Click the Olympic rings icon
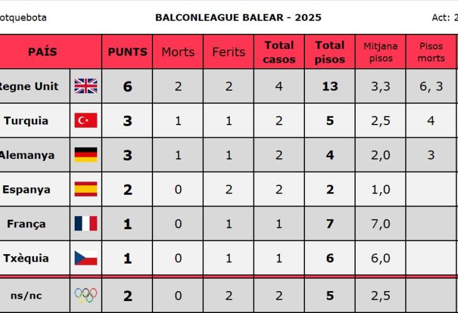 click(85, 295)
